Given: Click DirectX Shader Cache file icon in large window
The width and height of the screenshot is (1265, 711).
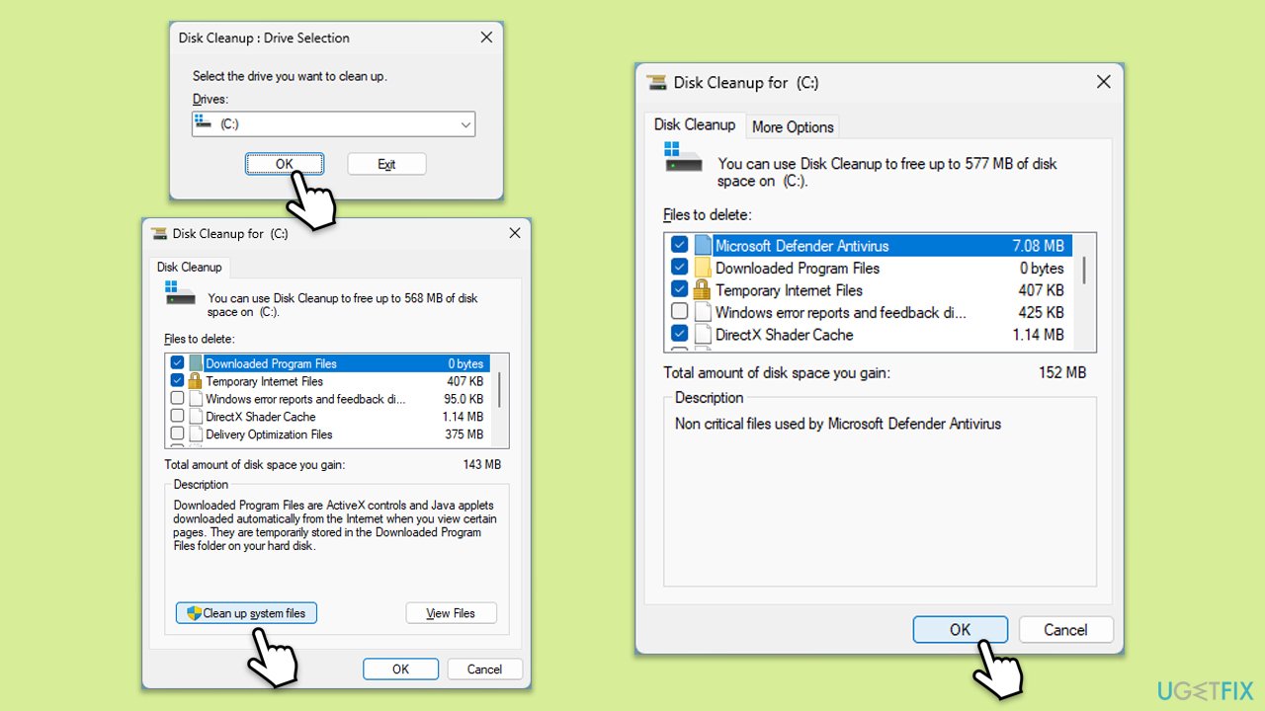Looking at the screenshot, I should point(703,334).
